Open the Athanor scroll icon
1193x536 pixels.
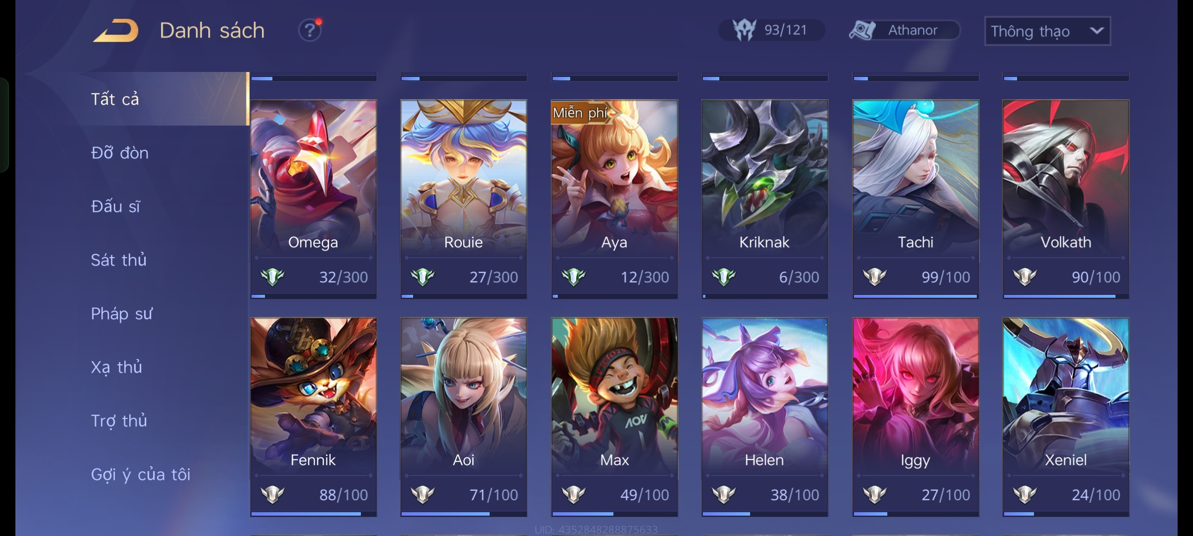point(862,30)
